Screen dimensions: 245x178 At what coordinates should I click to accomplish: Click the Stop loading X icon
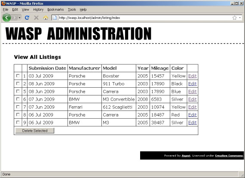coord(36,18)
